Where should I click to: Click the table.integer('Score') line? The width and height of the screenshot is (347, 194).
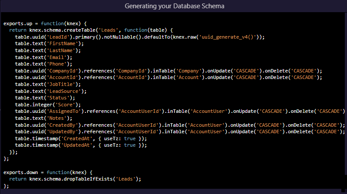tap(48, 105)
